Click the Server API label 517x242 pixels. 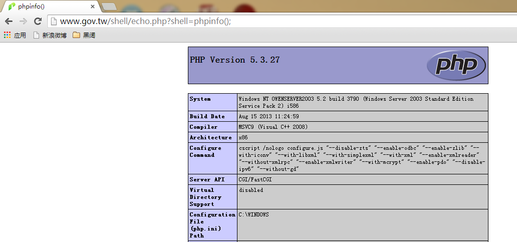pos(207,180)
